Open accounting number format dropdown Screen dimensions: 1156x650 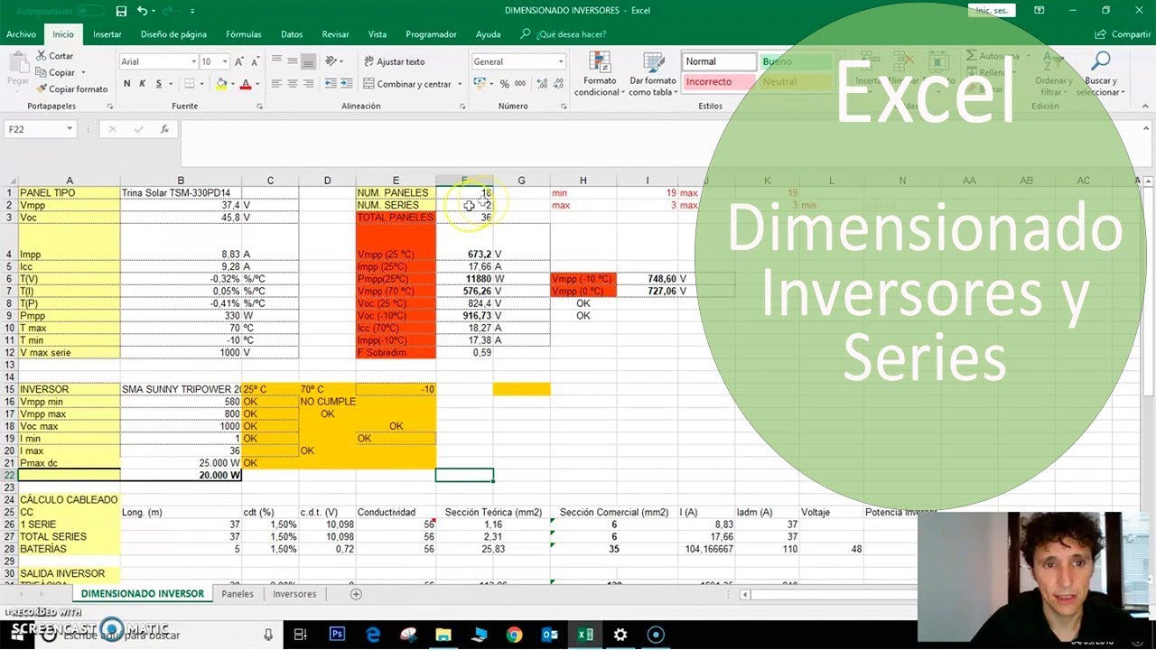tap(490, 84)
